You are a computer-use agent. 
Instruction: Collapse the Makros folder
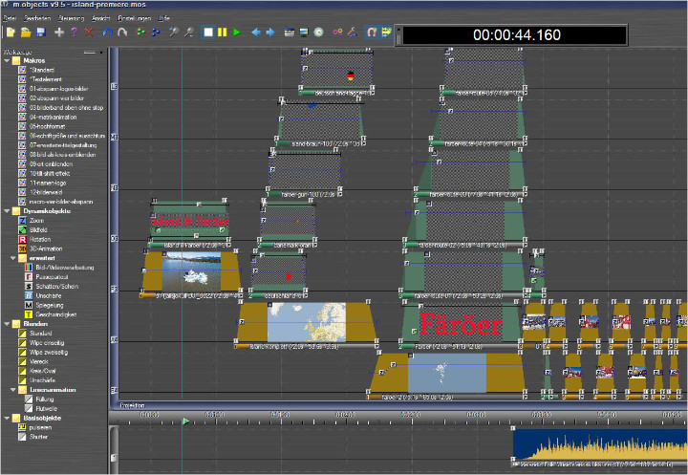click(x=8, y=60)
